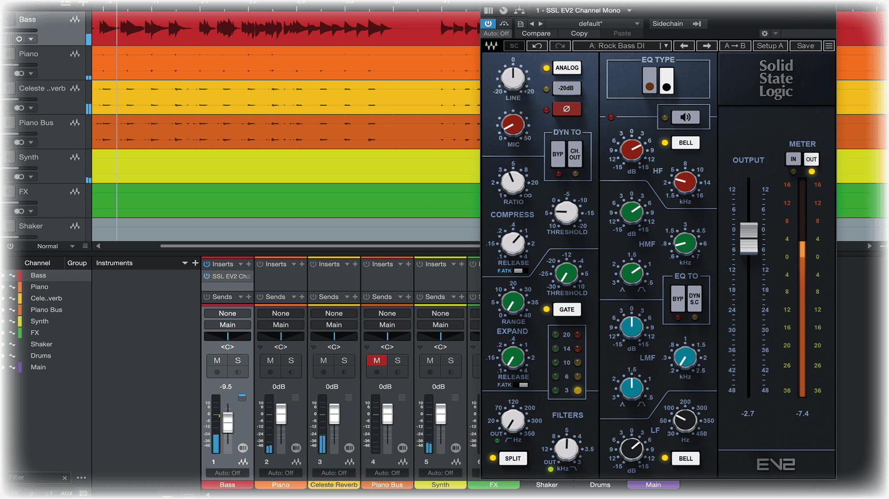
Task: Click the A→B copy button
Action: point(735,46)
